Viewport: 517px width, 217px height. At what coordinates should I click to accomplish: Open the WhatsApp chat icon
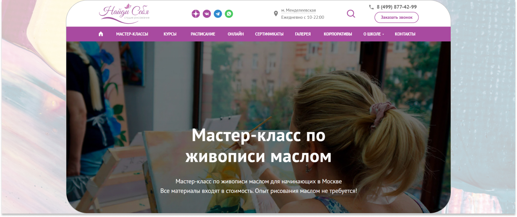coord(229,14)
